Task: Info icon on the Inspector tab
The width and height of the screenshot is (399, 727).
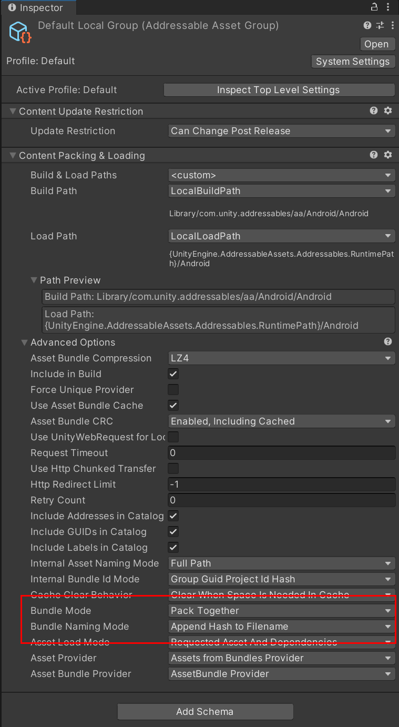Action: pos(12,8)
